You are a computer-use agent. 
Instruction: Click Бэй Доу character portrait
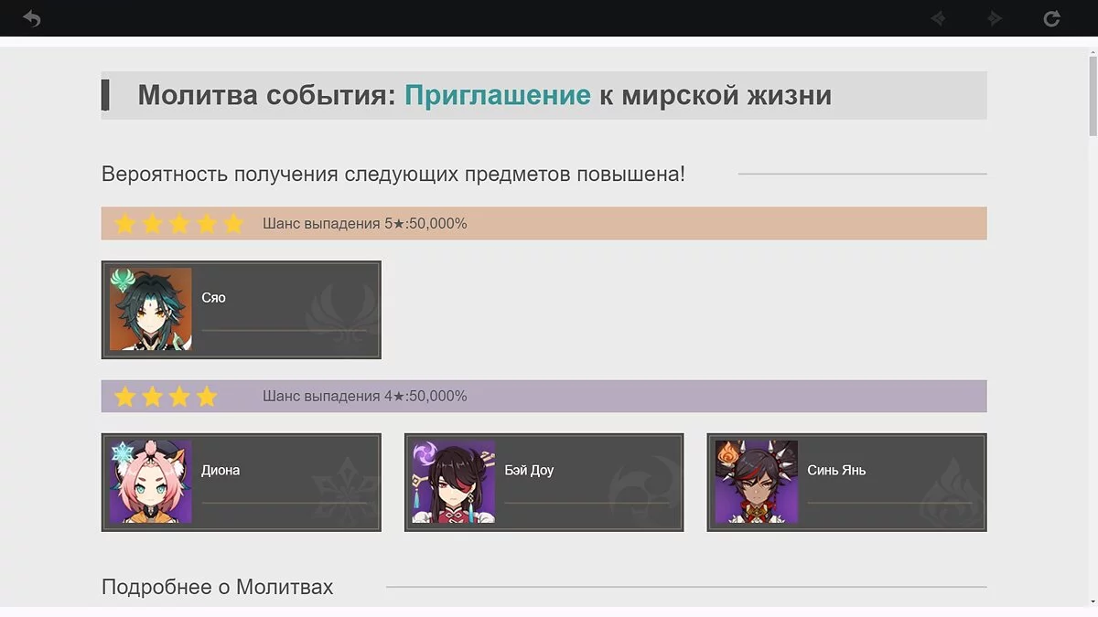(454, 482)
